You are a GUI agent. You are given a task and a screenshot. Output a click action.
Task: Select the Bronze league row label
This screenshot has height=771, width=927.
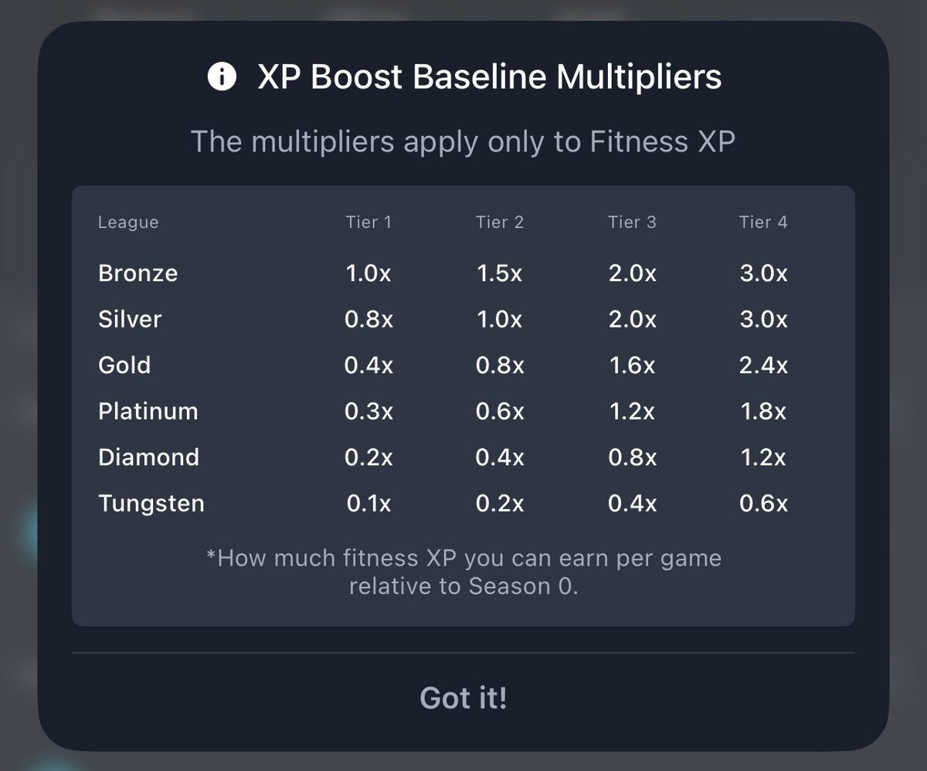tap(138, 273)
